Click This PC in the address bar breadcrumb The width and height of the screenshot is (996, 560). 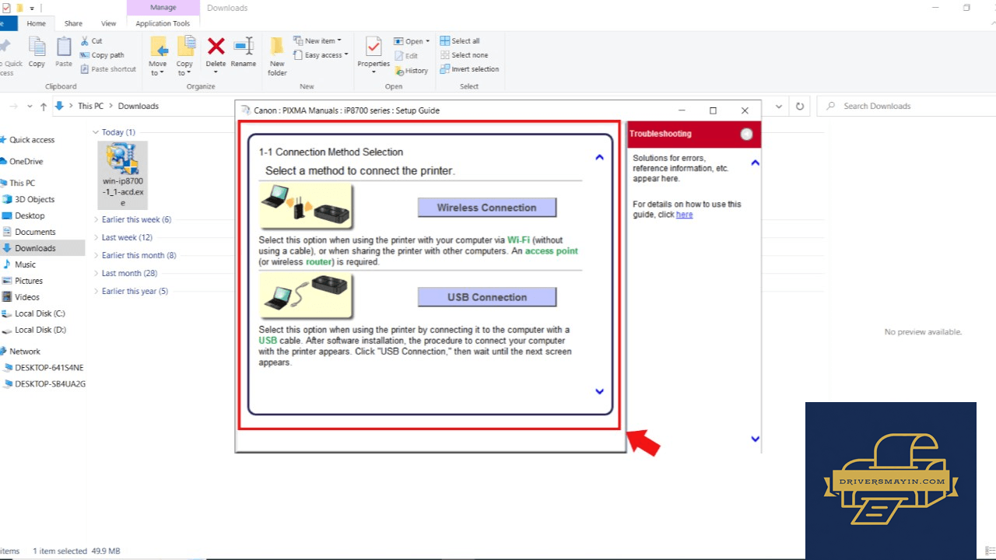tap(90, 106)
